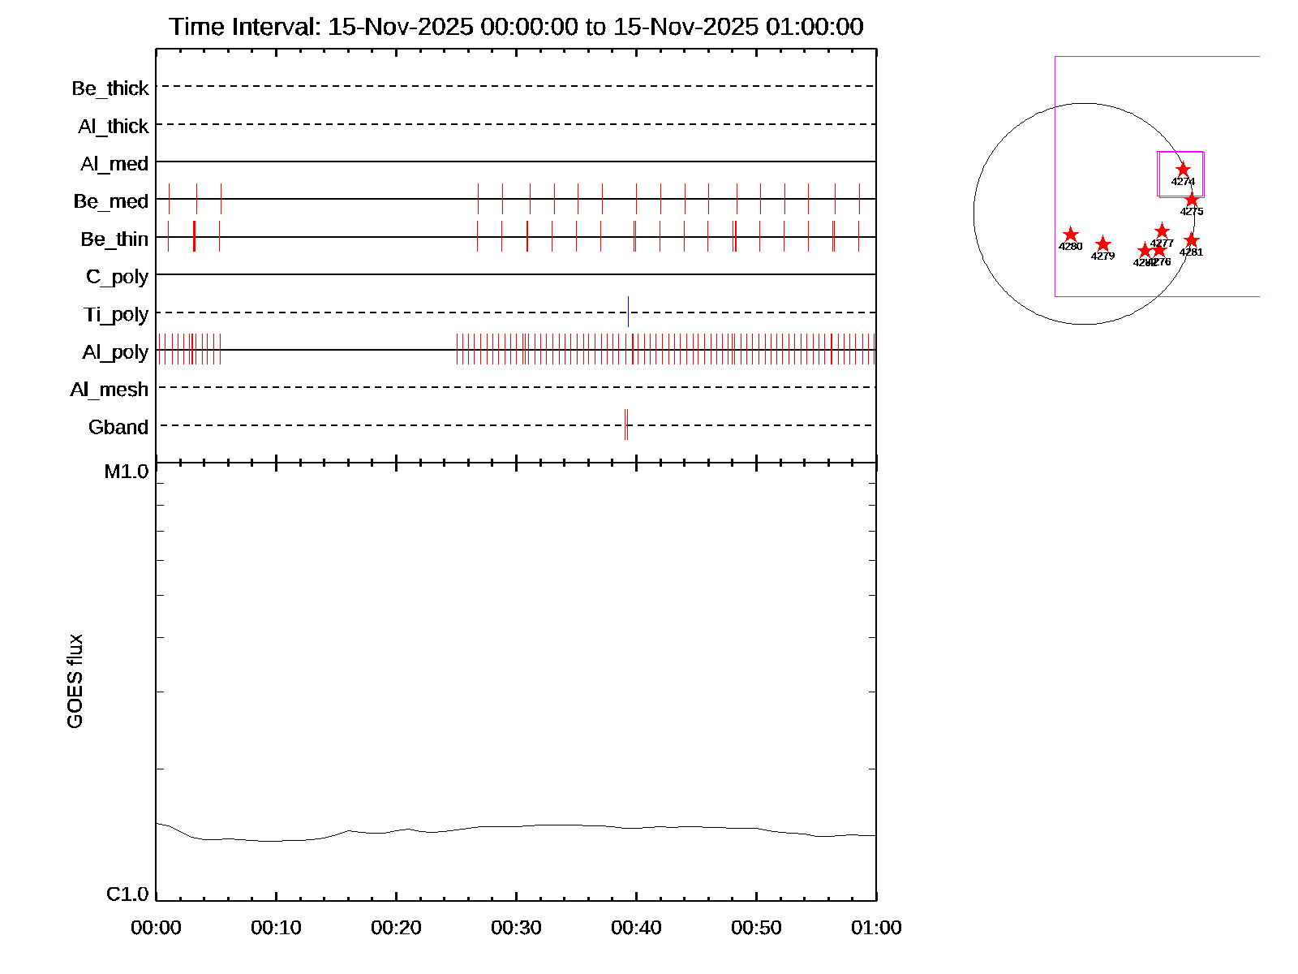Select the star marker for region 4276
Image resolution: width=1298 pixels, height=974 pixels.
tap(1159, 250)
